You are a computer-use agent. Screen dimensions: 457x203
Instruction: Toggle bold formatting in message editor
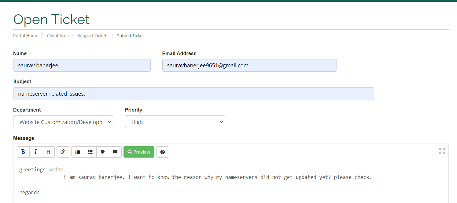[x=23, y=152]
